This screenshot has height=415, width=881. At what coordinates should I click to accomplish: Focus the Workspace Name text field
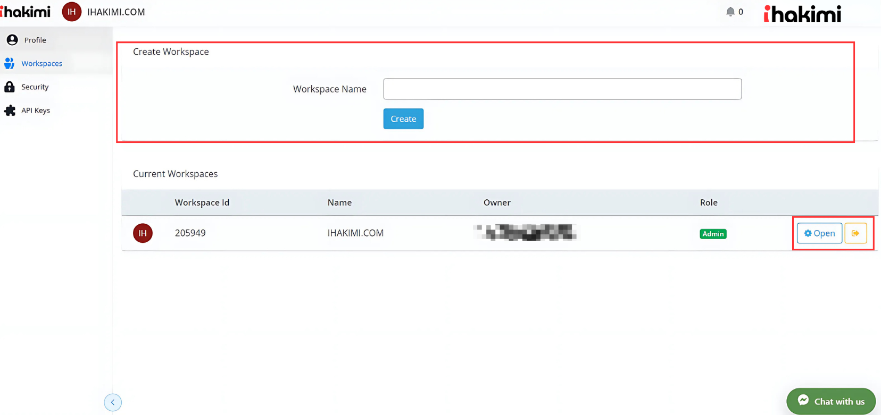562,89
